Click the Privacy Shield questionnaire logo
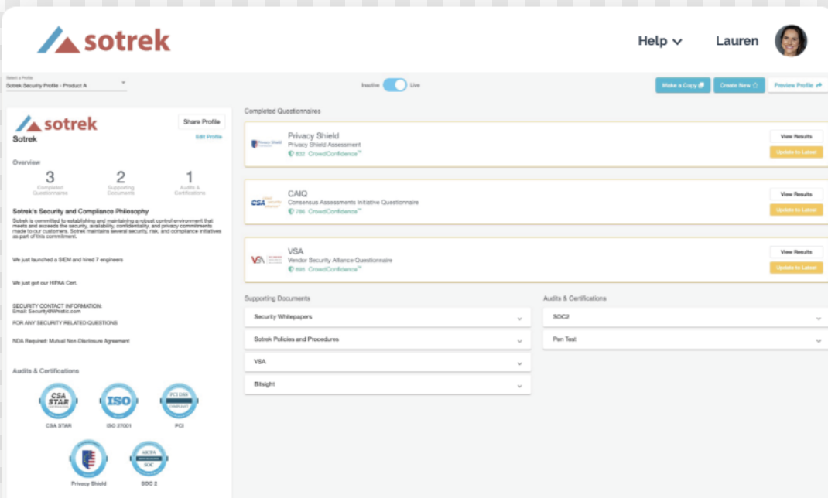The width and height of the screenshot is (828, 498). 267,144
